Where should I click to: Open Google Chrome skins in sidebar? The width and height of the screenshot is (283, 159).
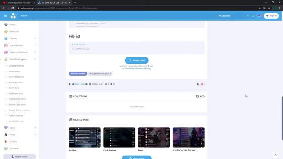tap(19, 110)
